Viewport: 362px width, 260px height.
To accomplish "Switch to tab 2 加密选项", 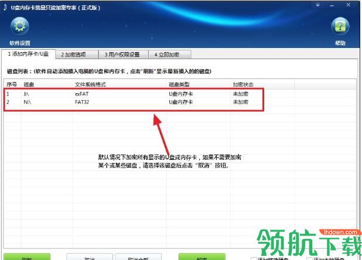I will 77,54.
